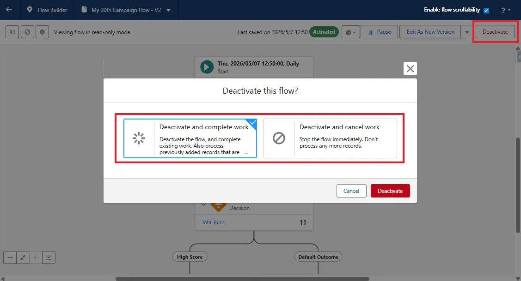Click Cancel in the dialog
The image size is (521, 281).
(x=351, y=191)
